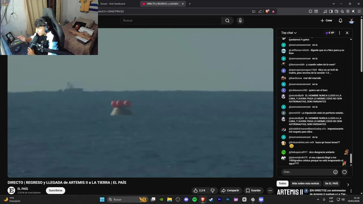Close the live chat panel
Screen dimensions: 363x204
pyautogui.click(x=347, y=33)
